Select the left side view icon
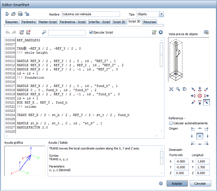Image resolution: width=217 pixels, height=191 pixels. click(193, 96)
